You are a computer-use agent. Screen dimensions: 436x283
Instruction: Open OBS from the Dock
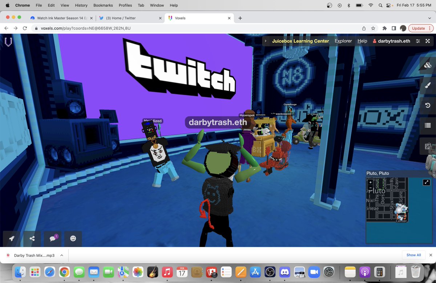[270, 272]
